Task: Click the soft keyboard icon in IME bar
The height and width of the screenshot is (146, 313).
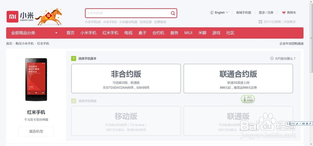Action: (x=303, y=124)
